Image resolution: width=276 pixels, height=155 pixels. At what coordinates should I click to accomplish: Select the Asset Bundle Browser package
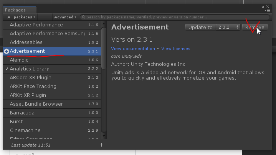point(52,104)
